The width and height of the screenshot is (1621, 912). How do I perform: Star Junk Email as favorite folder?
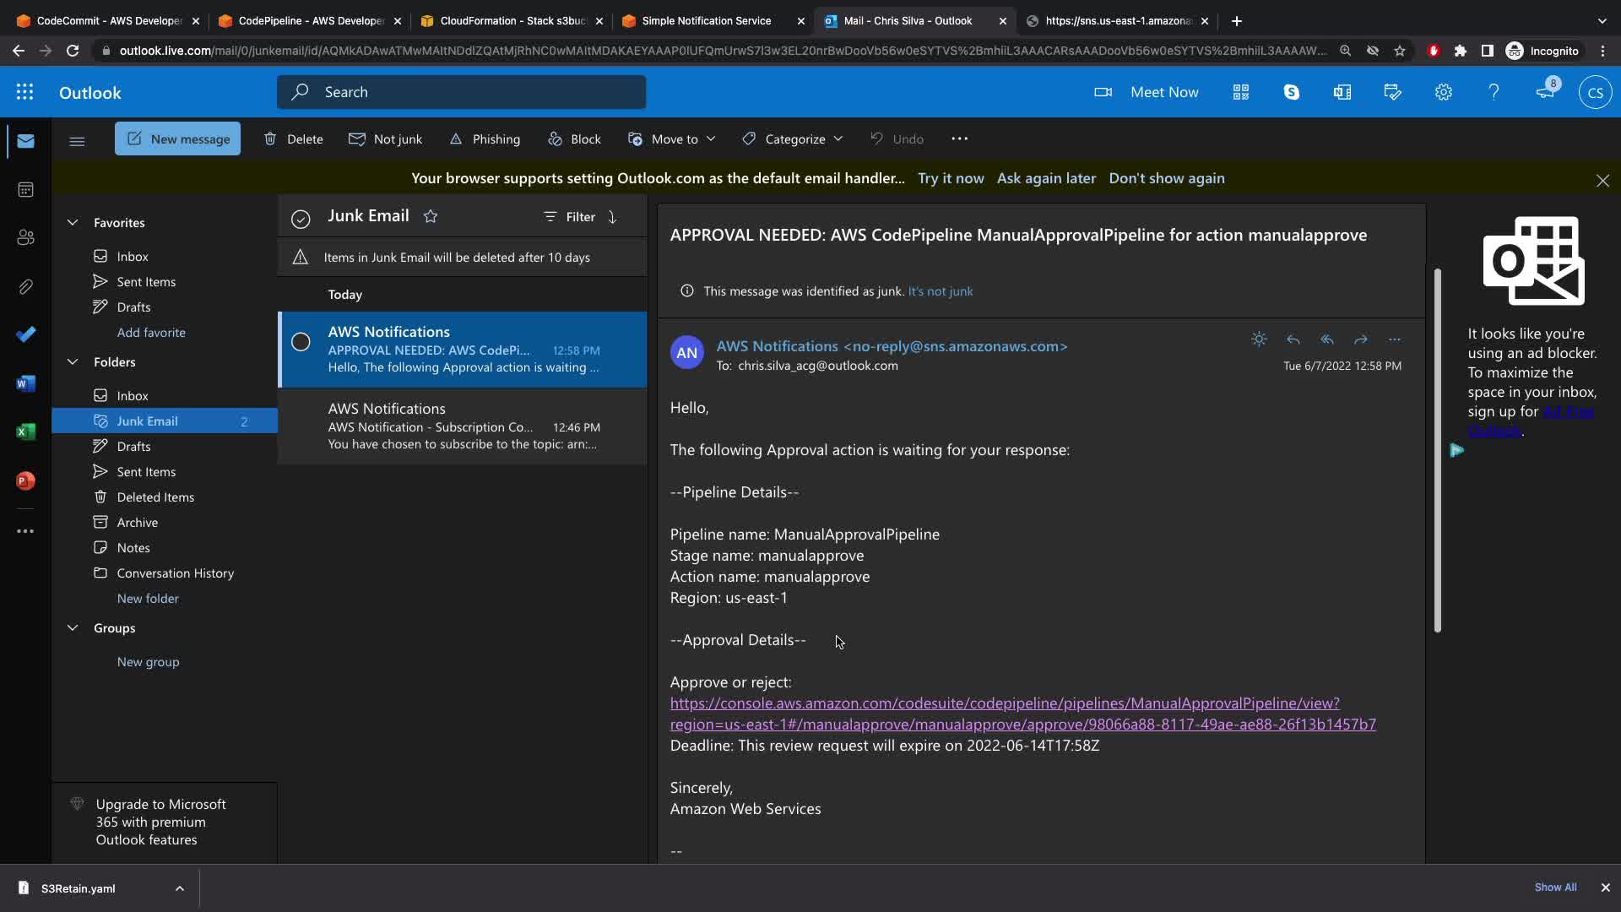pos(431,216)
